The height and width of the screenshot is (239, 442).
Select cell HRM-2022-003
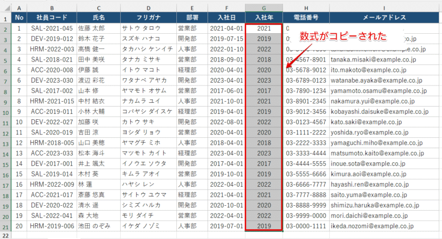(52, 50)
